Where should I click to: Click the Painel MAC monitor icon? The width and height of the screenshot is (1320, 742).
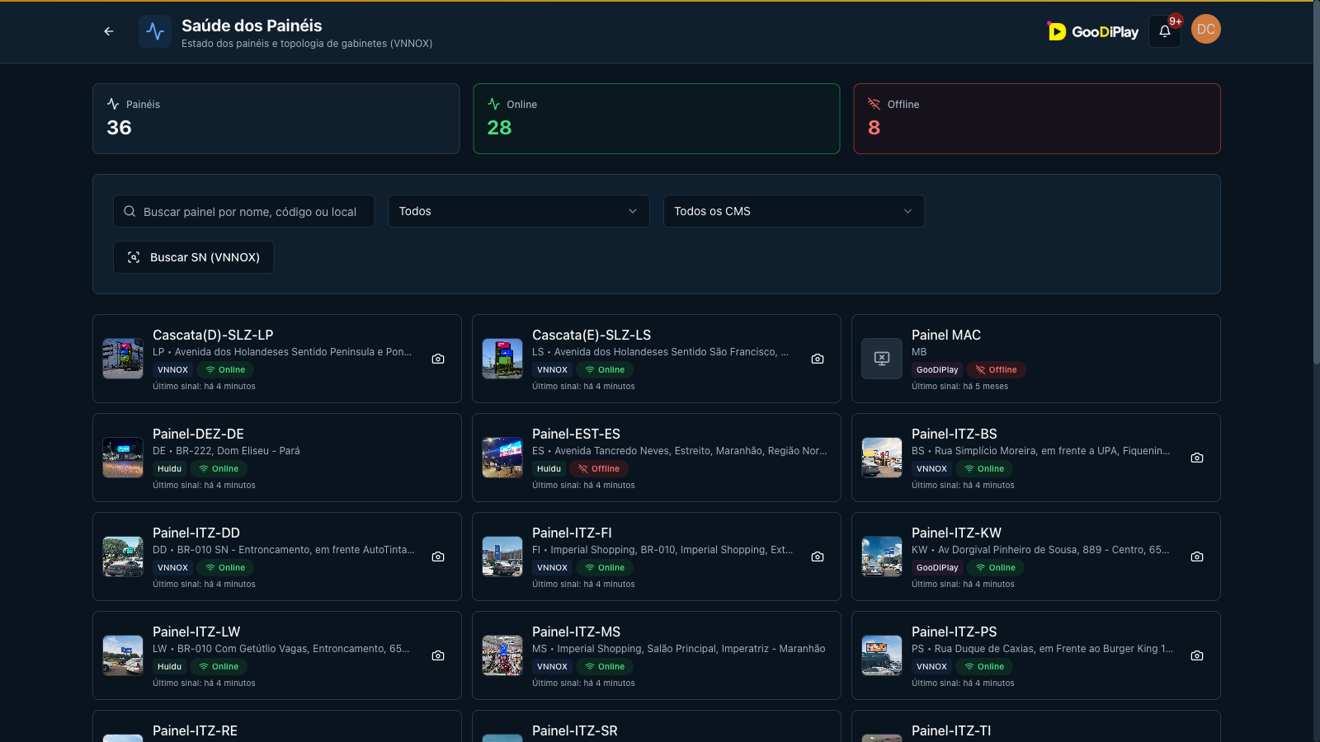point(882,359)
